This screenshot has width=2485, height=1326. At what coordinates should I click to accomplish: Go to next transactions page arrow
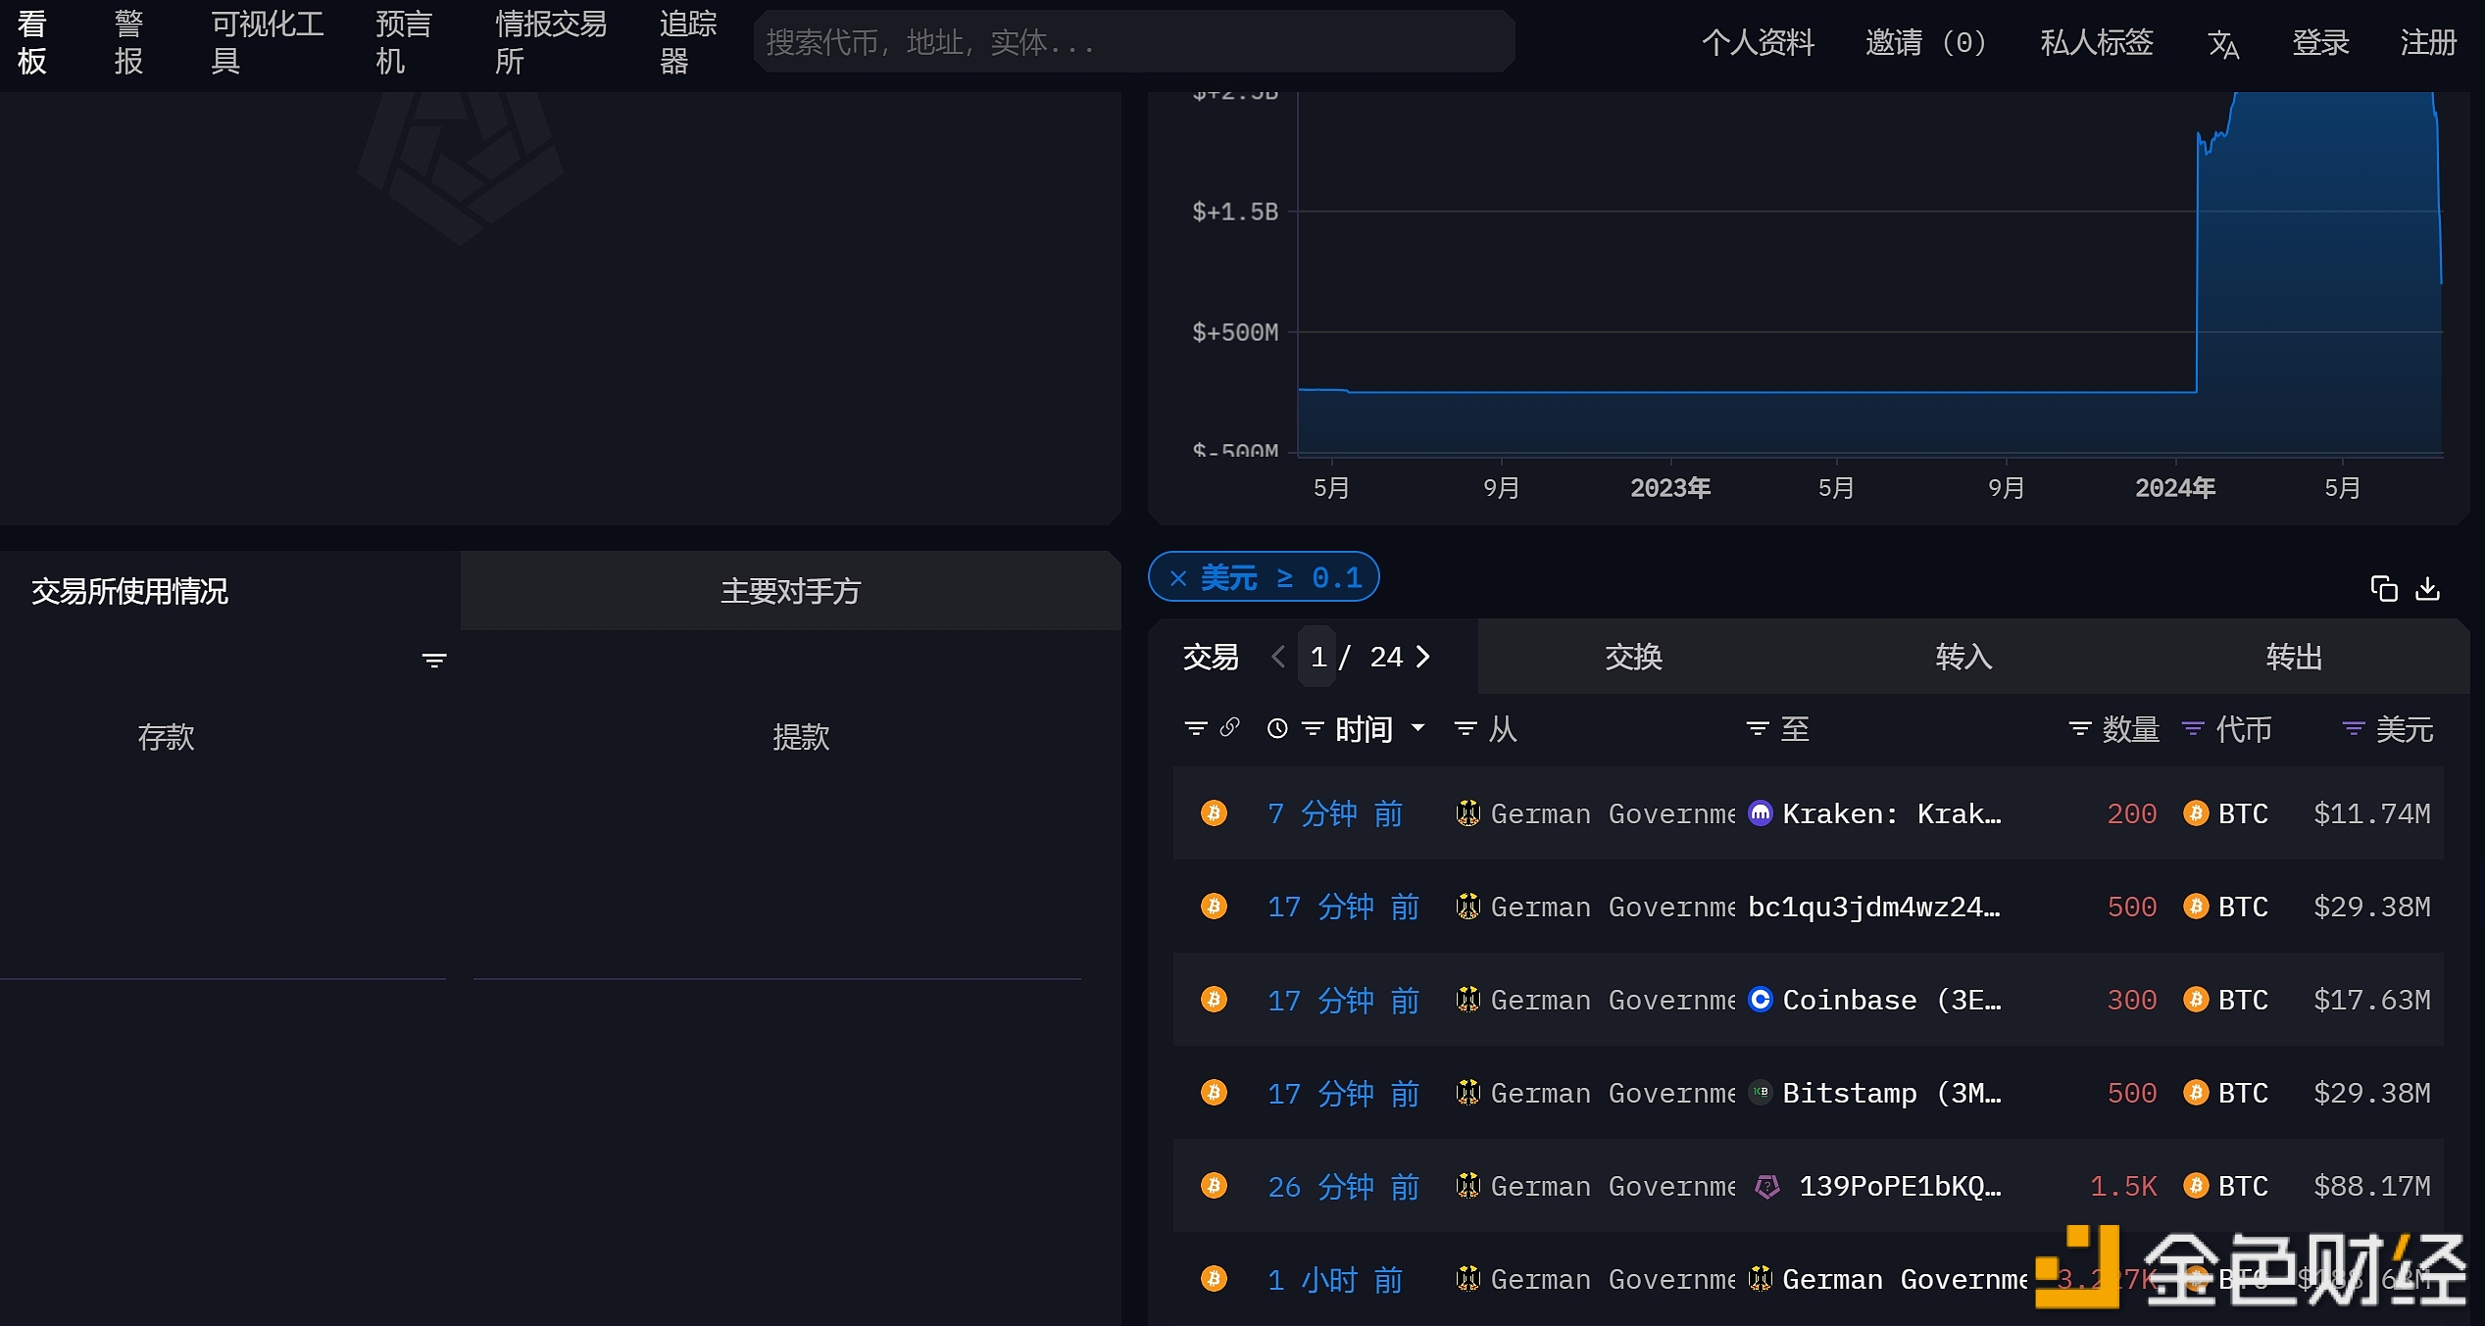pyautogui.click(x=1423, y=657)
